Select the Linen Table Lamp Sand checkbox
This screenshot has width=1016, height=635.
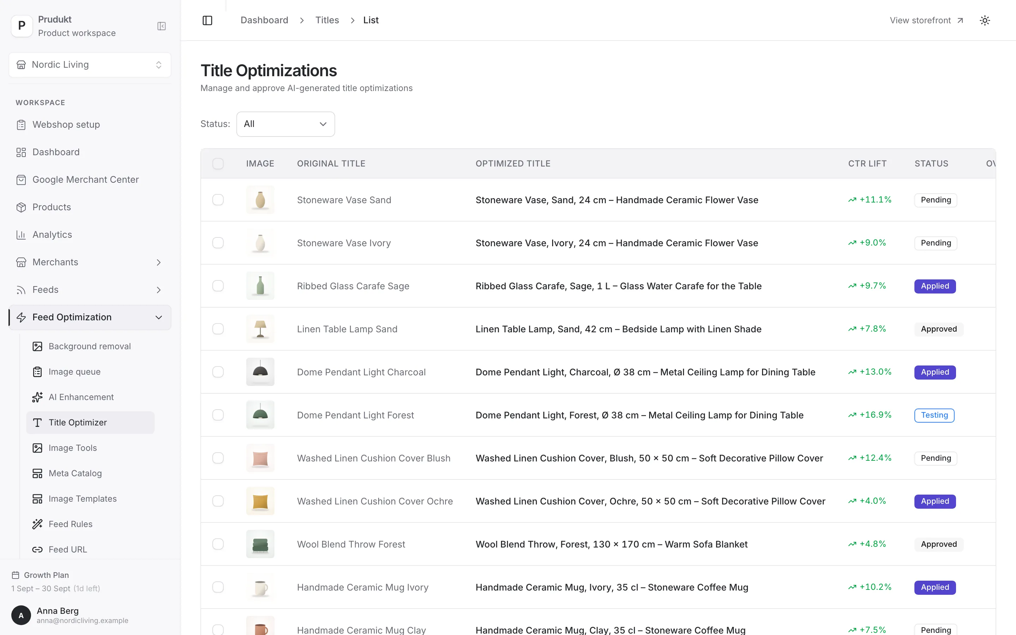218,329
